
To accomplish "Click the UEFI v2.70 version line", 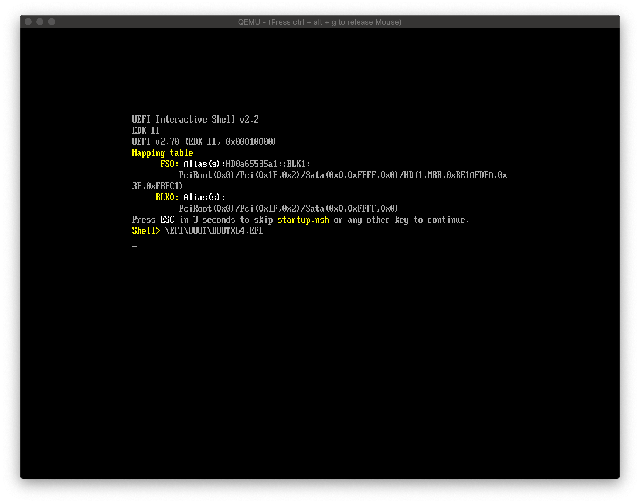I will 204,142.
